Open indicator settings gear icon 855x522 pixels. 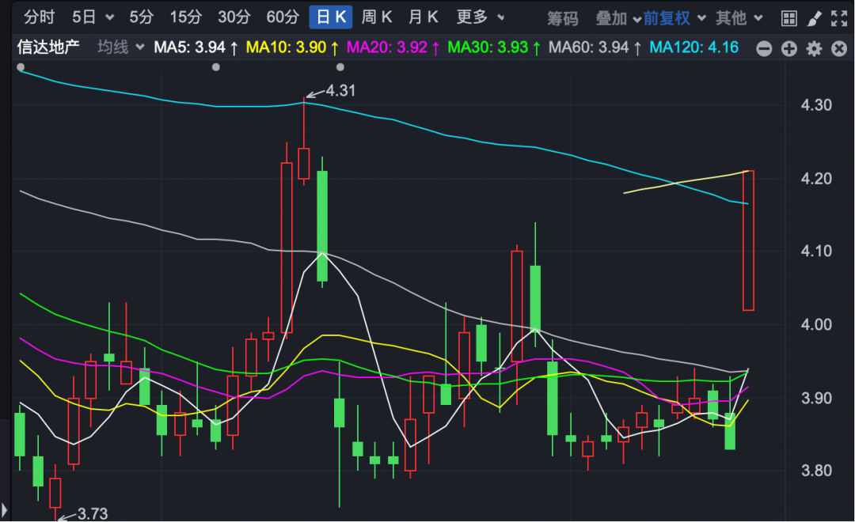(814, 49)
